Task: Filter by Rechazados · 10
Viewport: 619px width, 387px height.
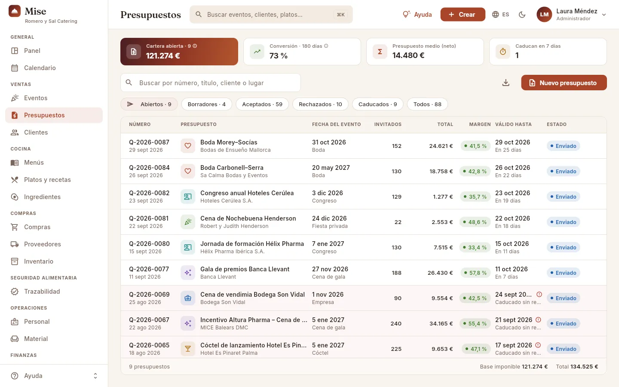Action: 321,104
